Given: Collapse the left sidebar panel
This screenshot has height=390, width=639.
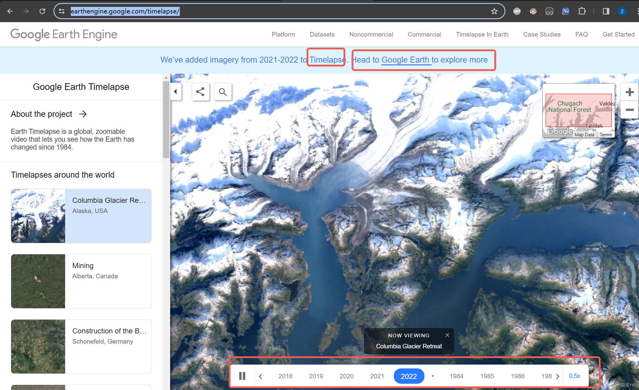Looking at the screenshot, I should 176,92.
